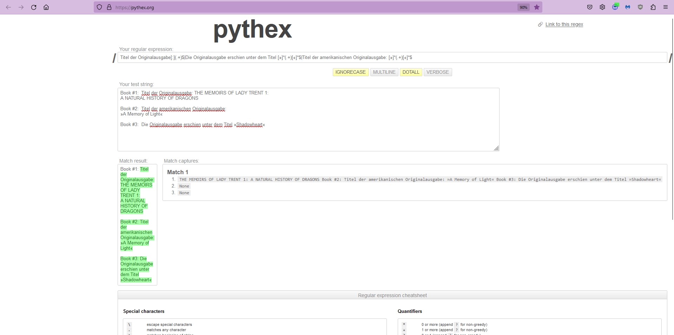Toggle the IGNORECASE flag off
This screenshot has height=335, width=674.
(x=350, y=72)
